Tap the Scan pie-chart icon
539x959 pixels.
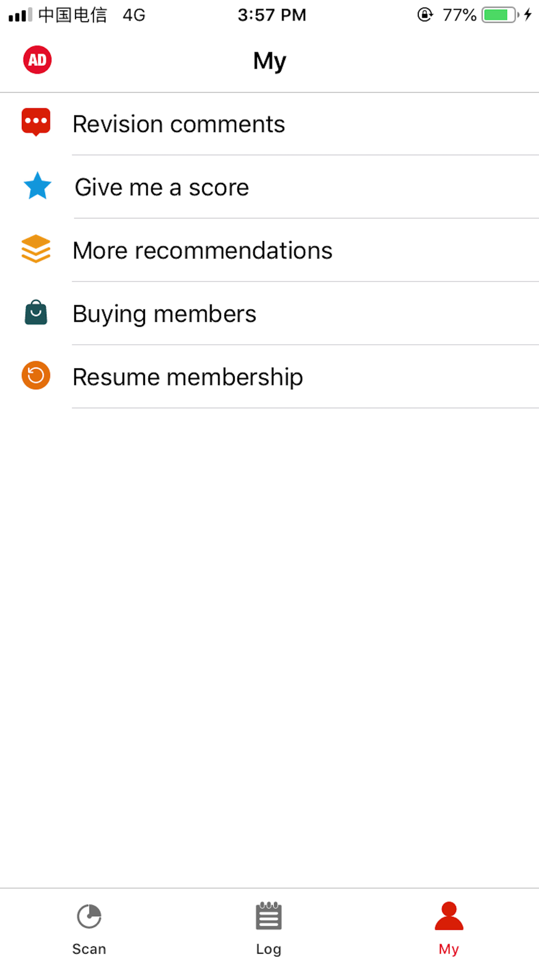89,916
